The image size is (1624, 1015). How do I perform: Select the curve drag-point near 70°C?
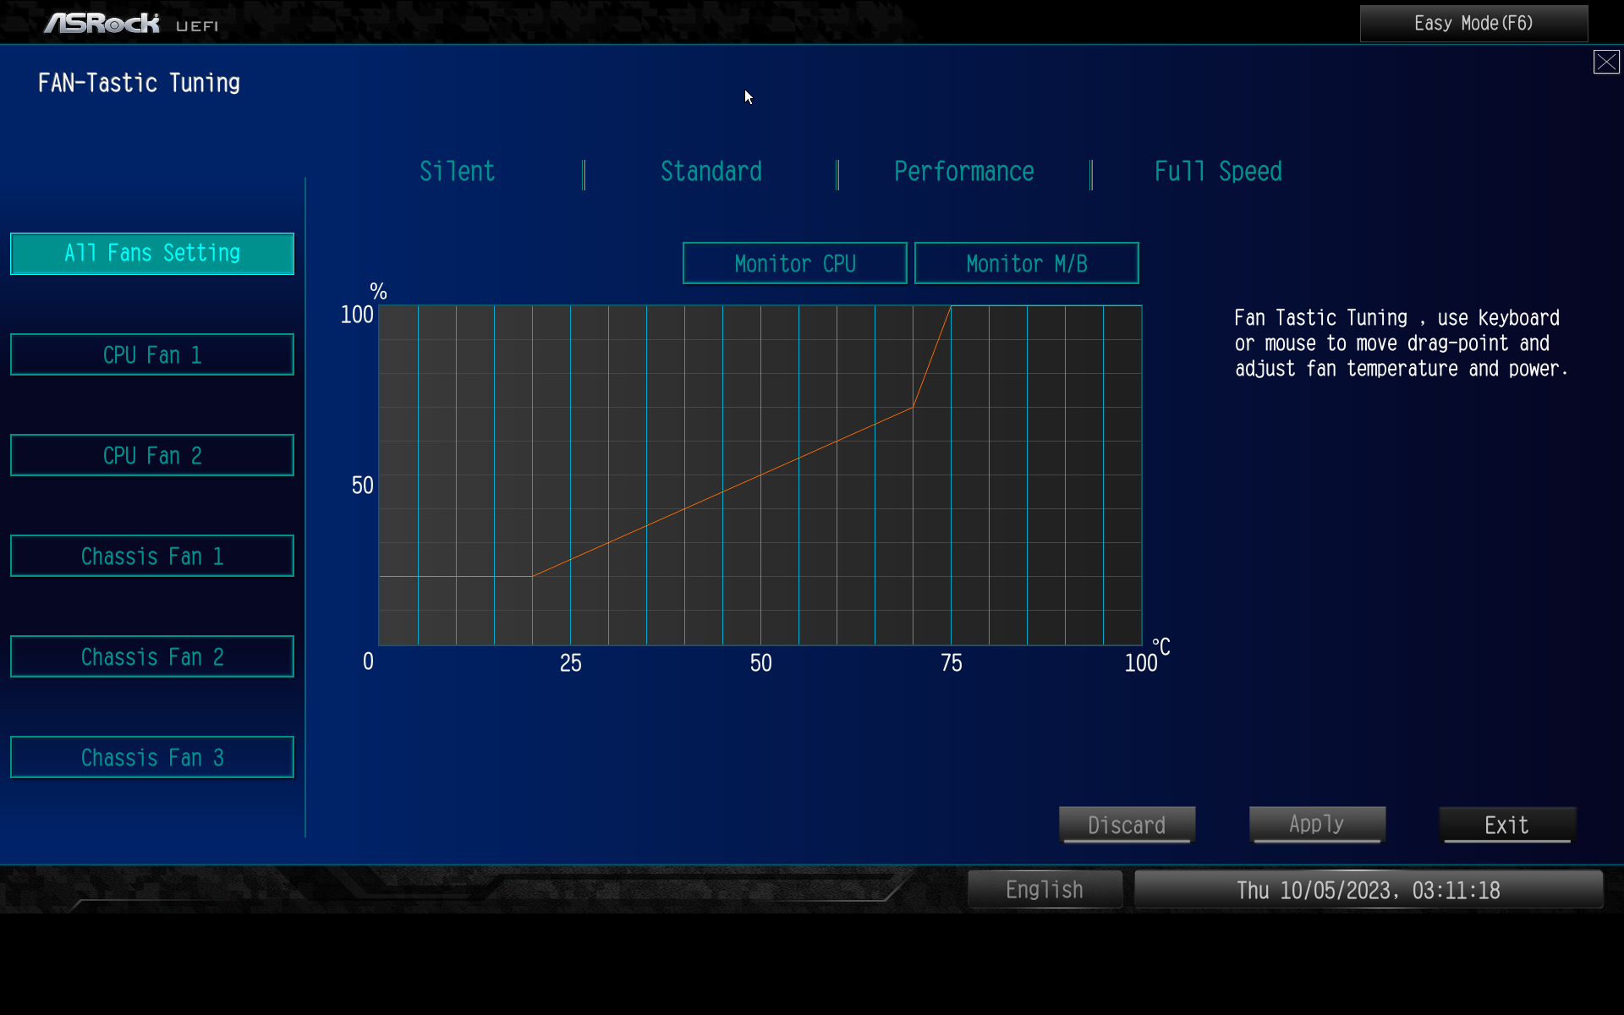click(x=913, y=407)
